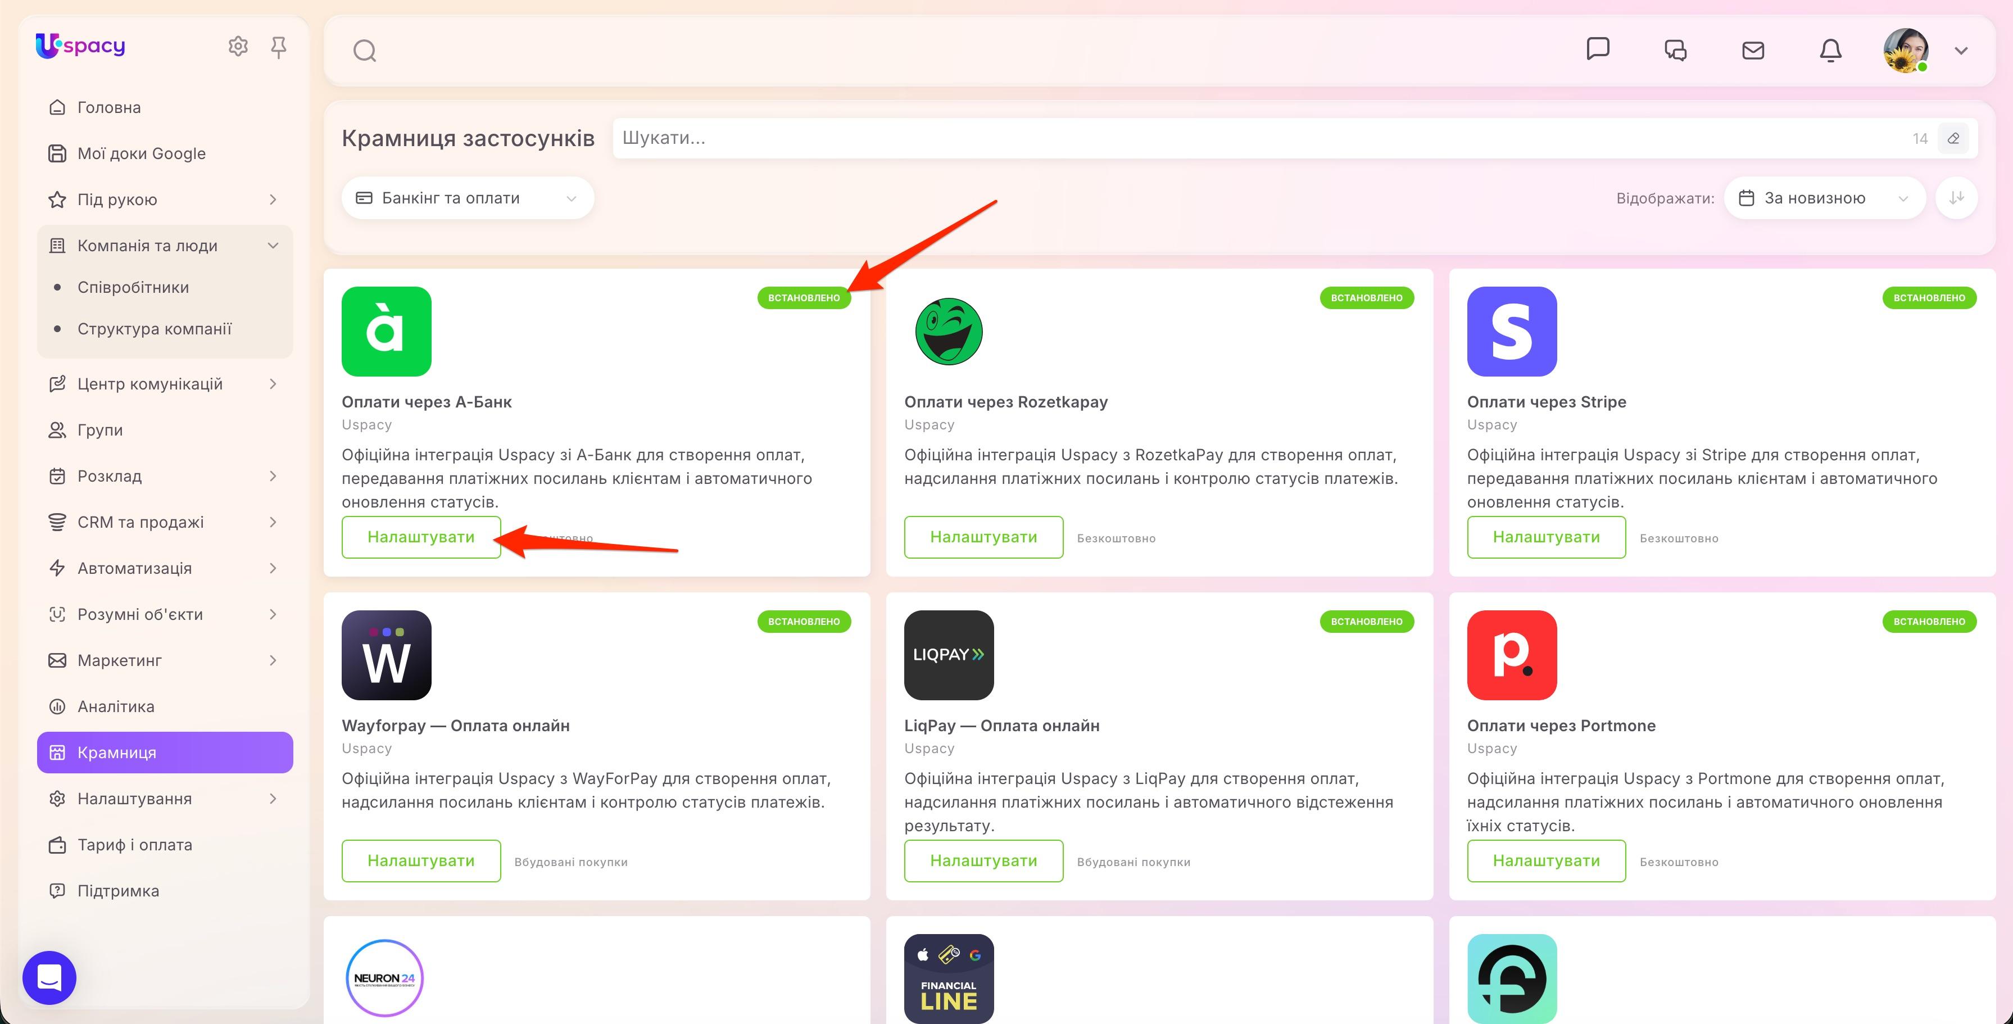2013x1024 pixels.
Task: Click the Uspacy logo
Action: coord(80,46)
